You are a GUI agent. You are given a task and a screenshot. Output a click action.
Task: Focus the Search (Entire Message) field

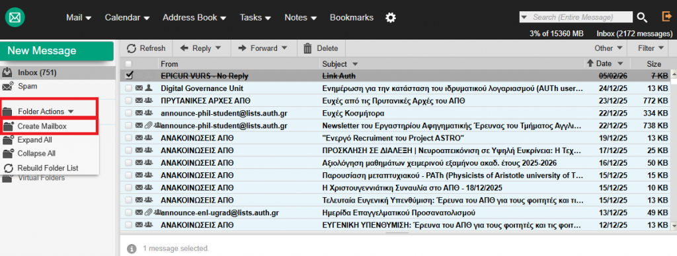pyautogui.click(x=576, y=17)
